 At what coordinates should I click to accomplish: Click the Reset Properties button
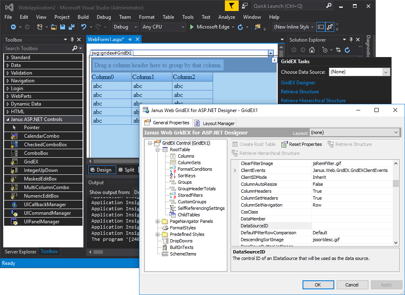pyautogui.click(x=302, y=144)
